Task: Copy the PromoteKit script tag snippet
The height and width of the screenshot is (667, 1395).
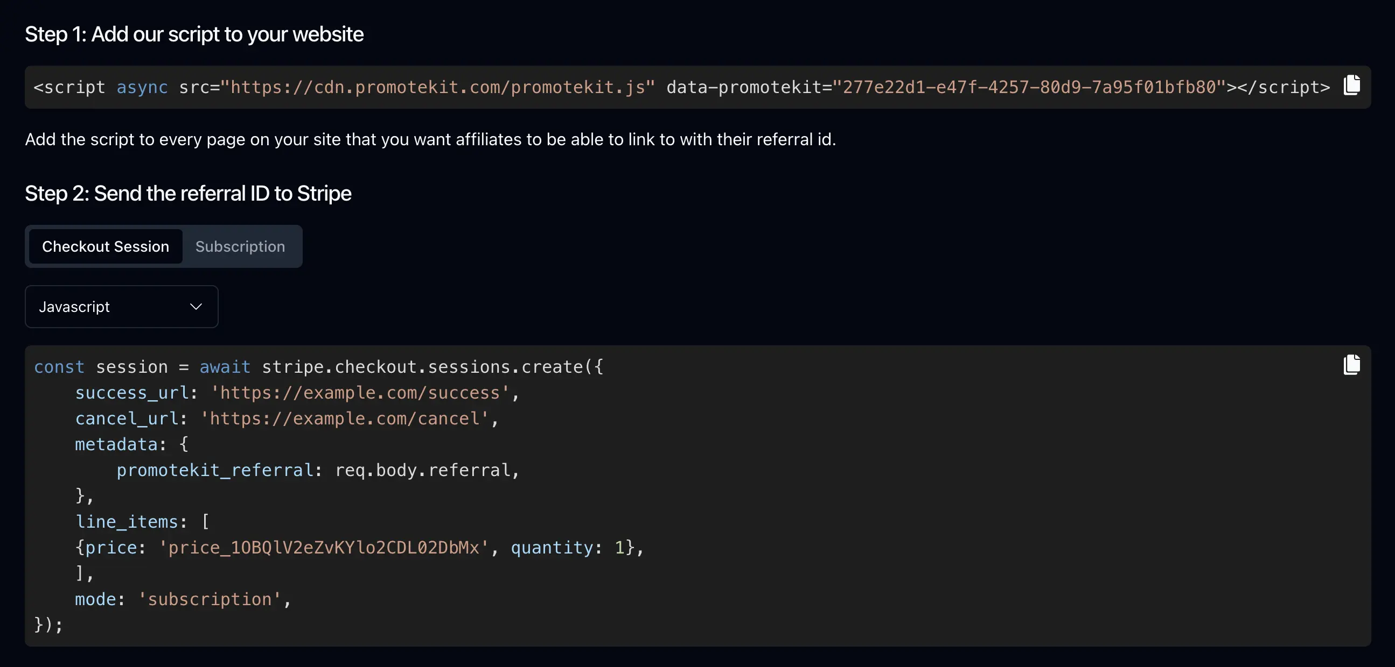Action: pos(1352,86)
